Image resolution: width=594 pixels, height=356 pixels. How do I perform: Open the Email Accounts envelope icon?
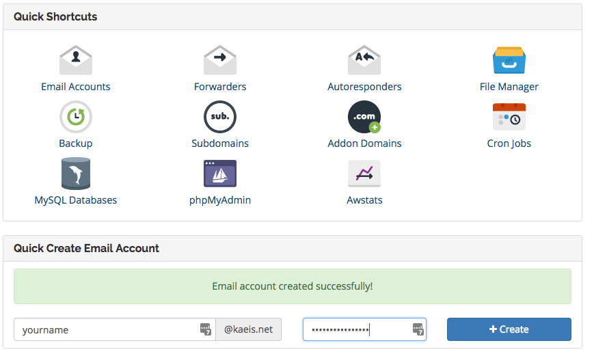coord(76,60)
